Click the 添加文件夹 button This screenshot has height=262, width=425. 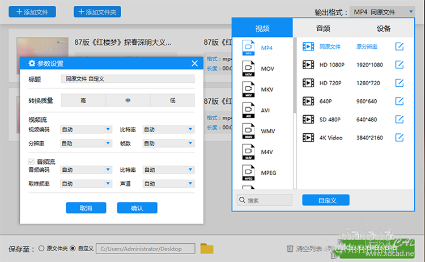97,12
